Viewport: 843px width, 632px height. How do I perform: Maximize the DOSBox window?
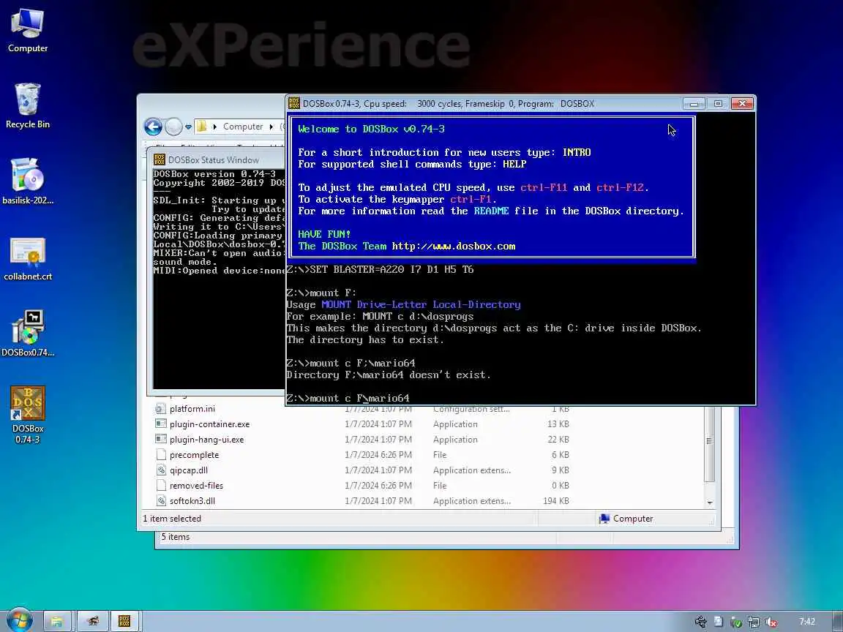coord(718,104)
